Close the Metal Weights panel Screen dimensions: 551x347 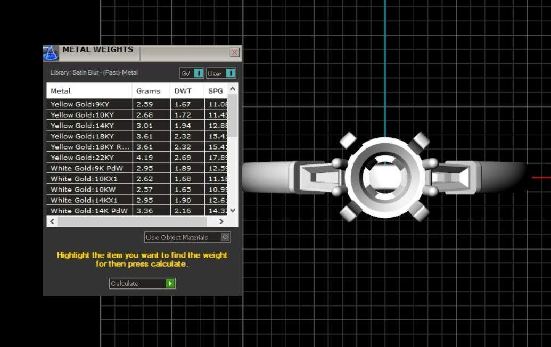[x=234, y=53]
